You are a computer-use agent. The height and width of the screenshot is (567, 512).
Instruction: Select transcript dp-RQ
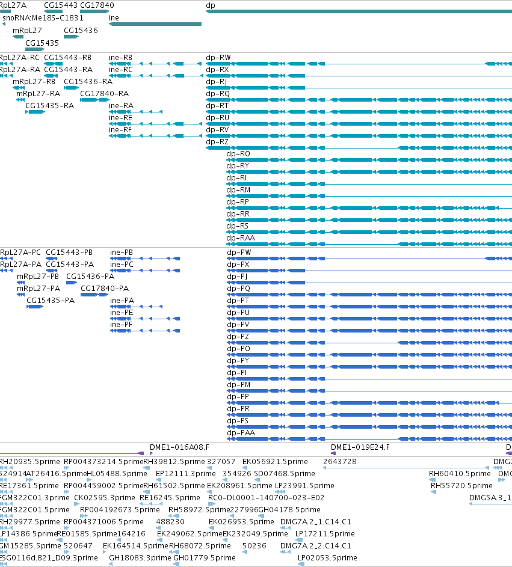(359, 100)
